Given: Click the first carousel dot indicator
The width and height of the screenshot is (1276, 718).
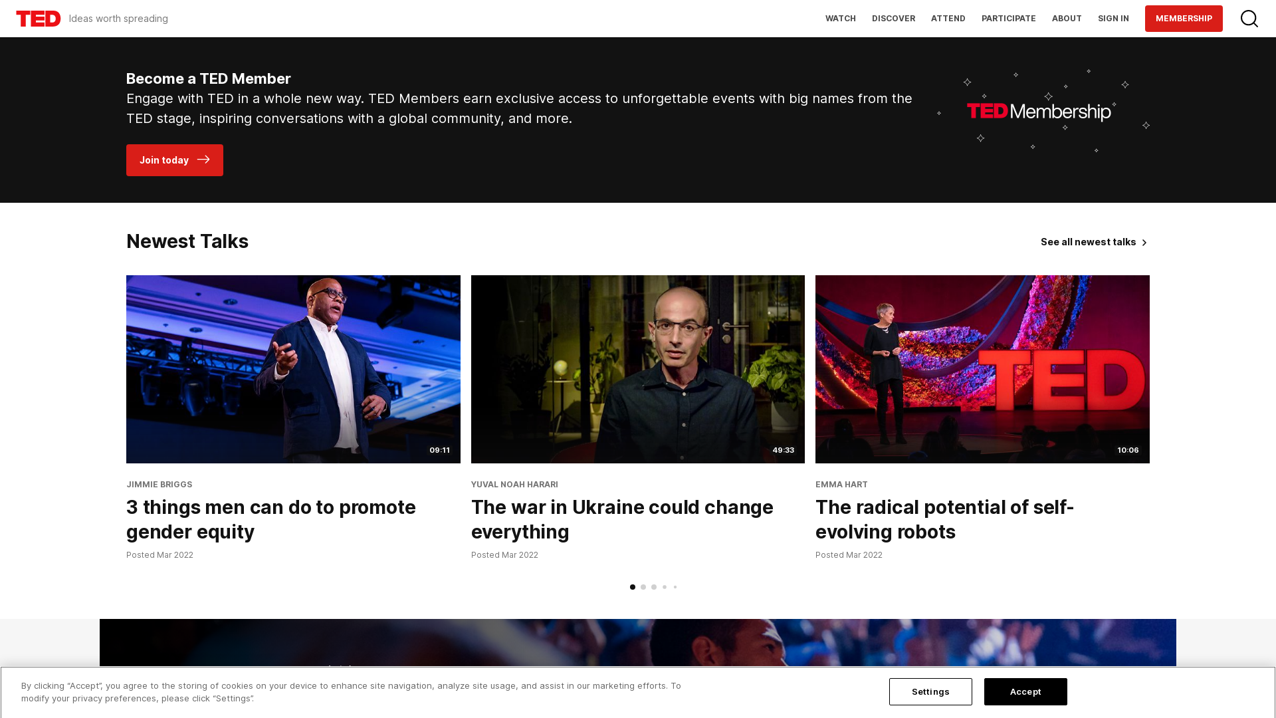Looking at the screenshot, I should pyautogui.click(x=633, y=586).
